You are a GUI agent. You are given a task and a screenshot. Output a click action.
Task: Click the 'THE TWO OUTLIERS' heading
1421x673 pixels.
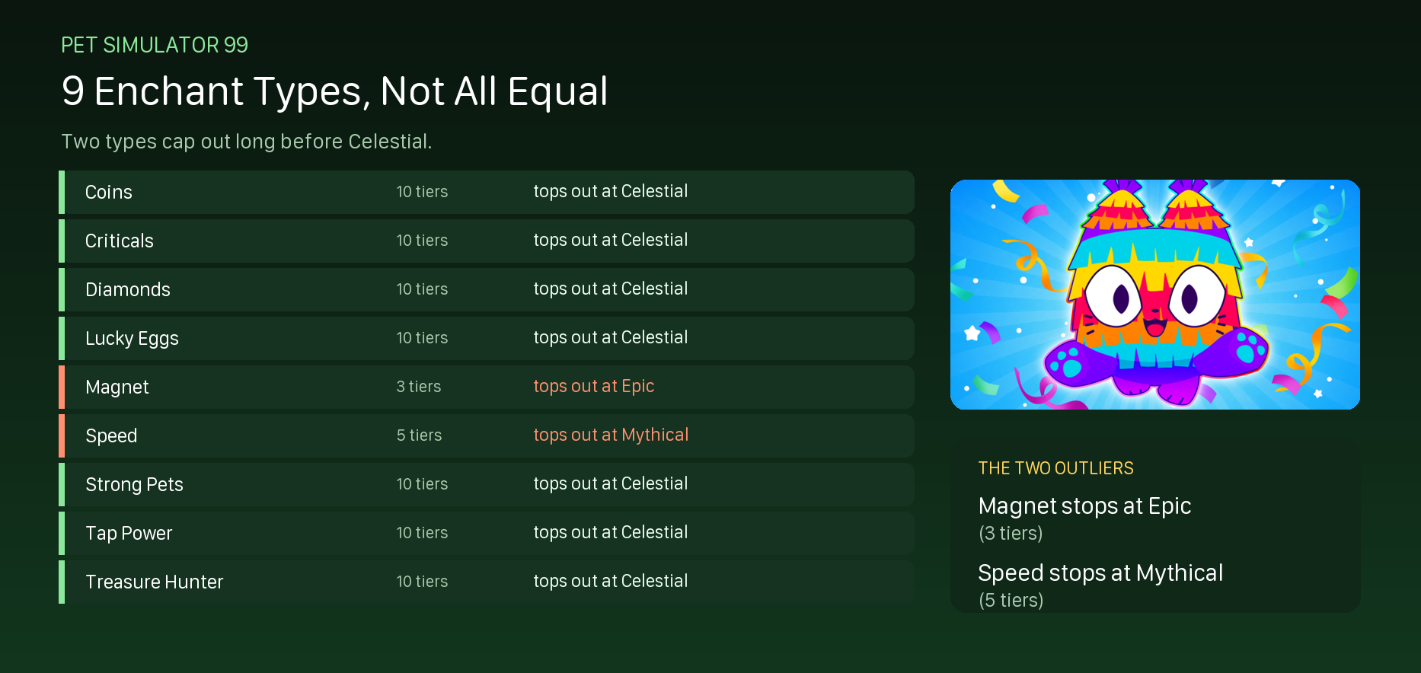pos(1055,468)
